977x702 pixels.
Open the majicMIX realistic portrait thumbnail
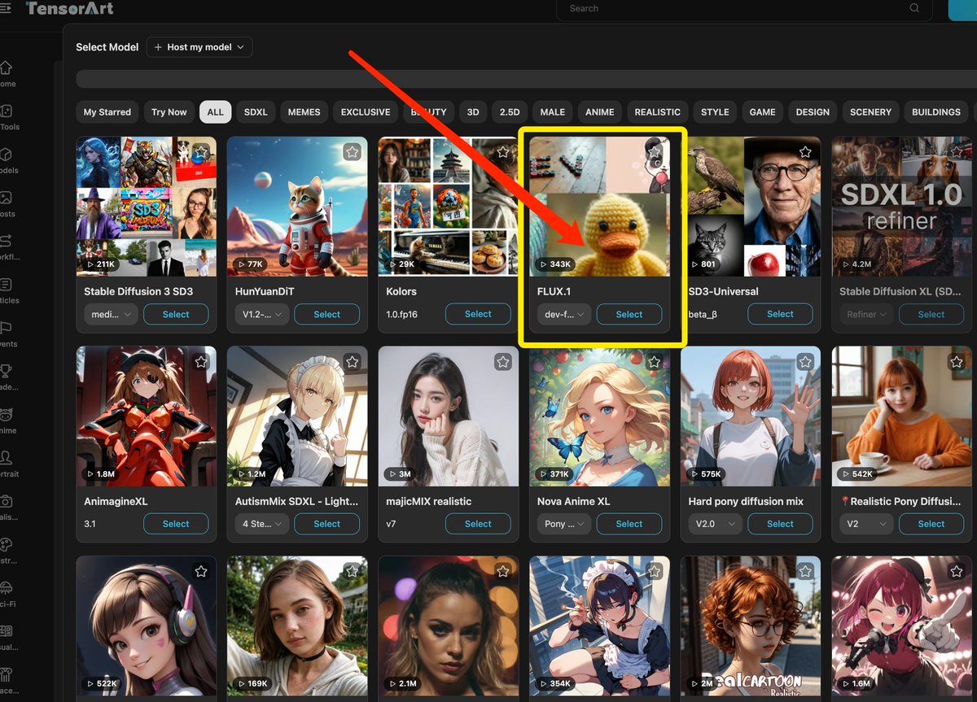pos(449,416)
